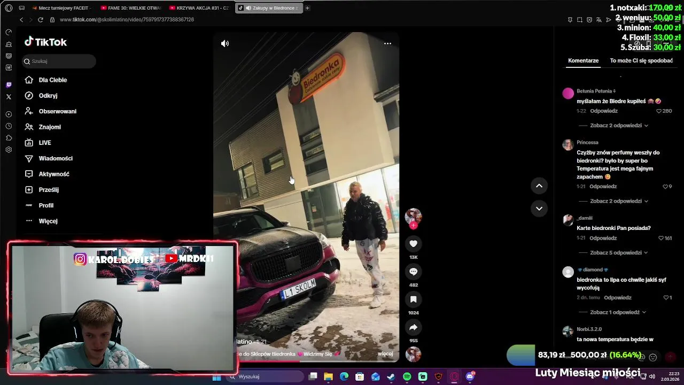Open the video three-dots options menu
Viewport: 684px width, 385px height.
[387, 43]
